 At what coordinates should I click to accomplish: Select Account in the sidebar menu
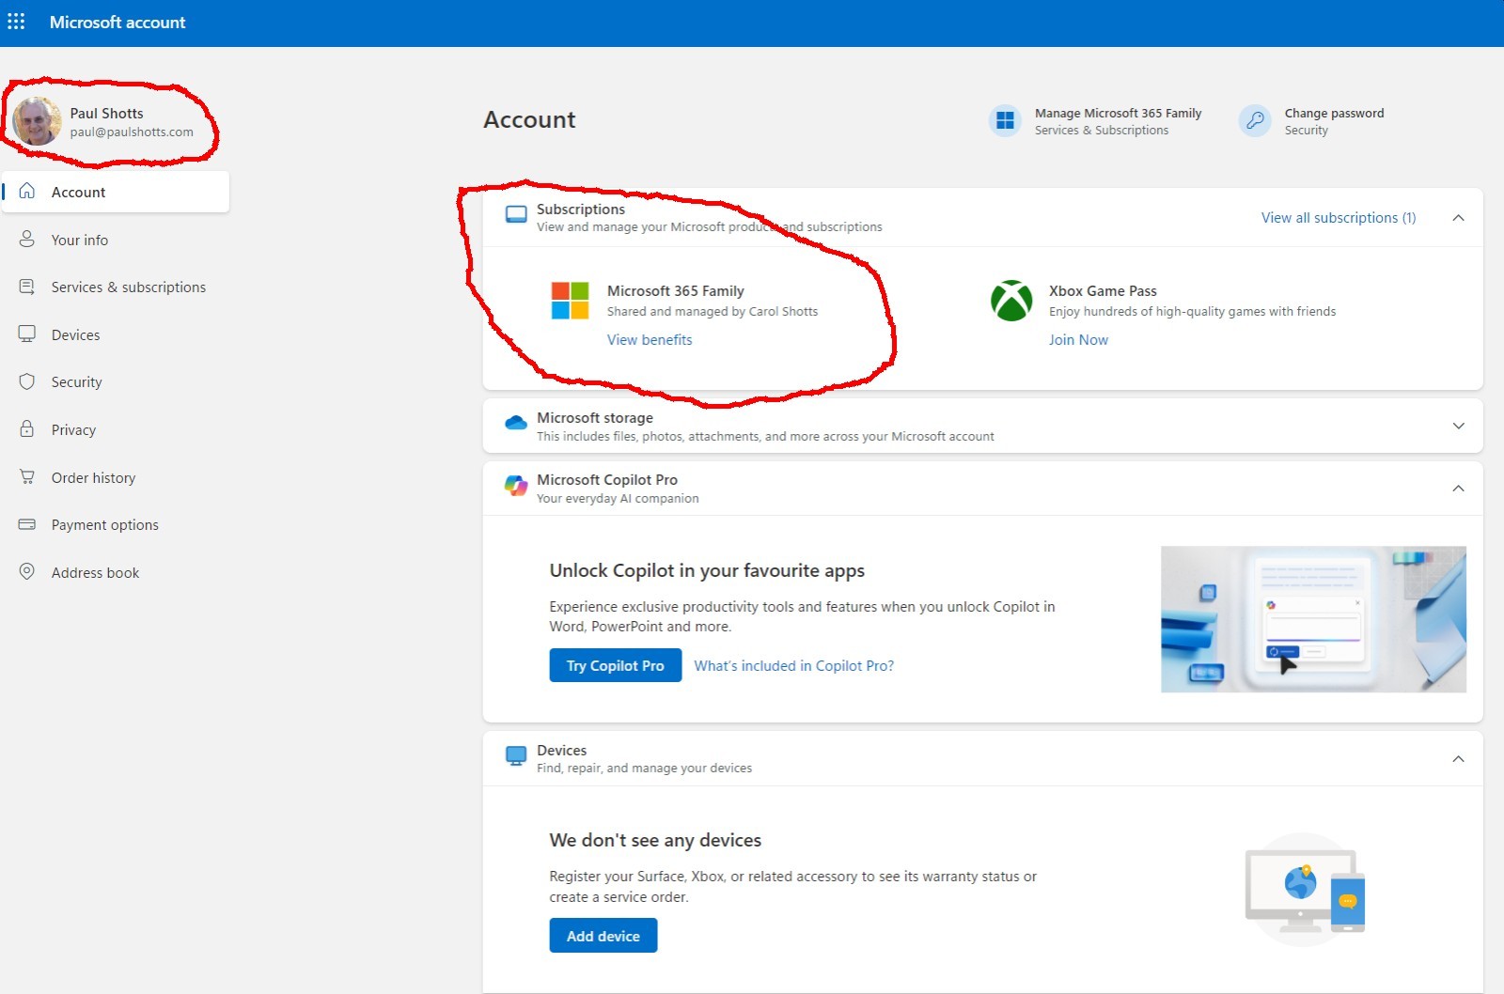(116, 192)
